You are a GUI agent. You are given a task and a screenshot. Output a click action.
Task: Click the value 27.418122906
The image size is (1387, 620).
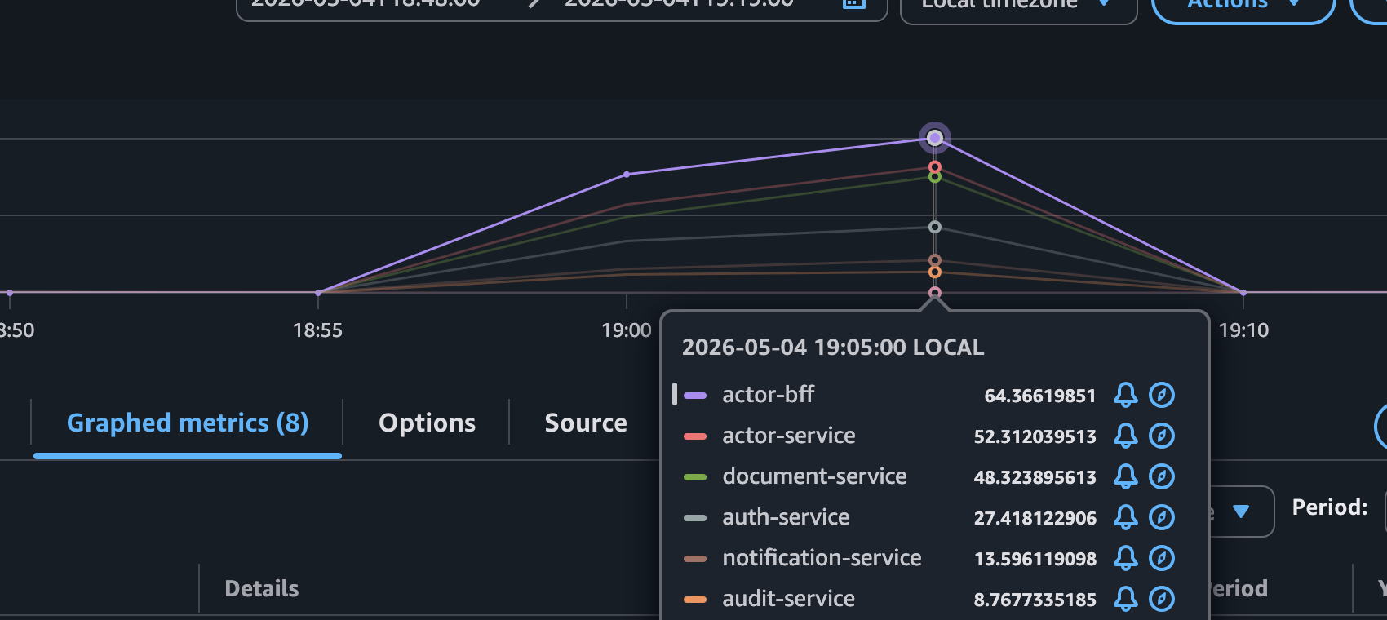1035,518
